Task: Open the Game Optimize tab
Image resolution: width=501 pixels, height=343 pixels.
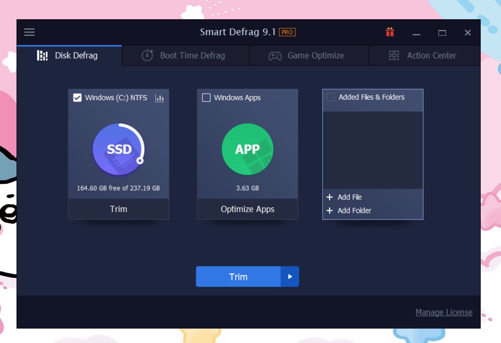Action: tap(309, 55)
